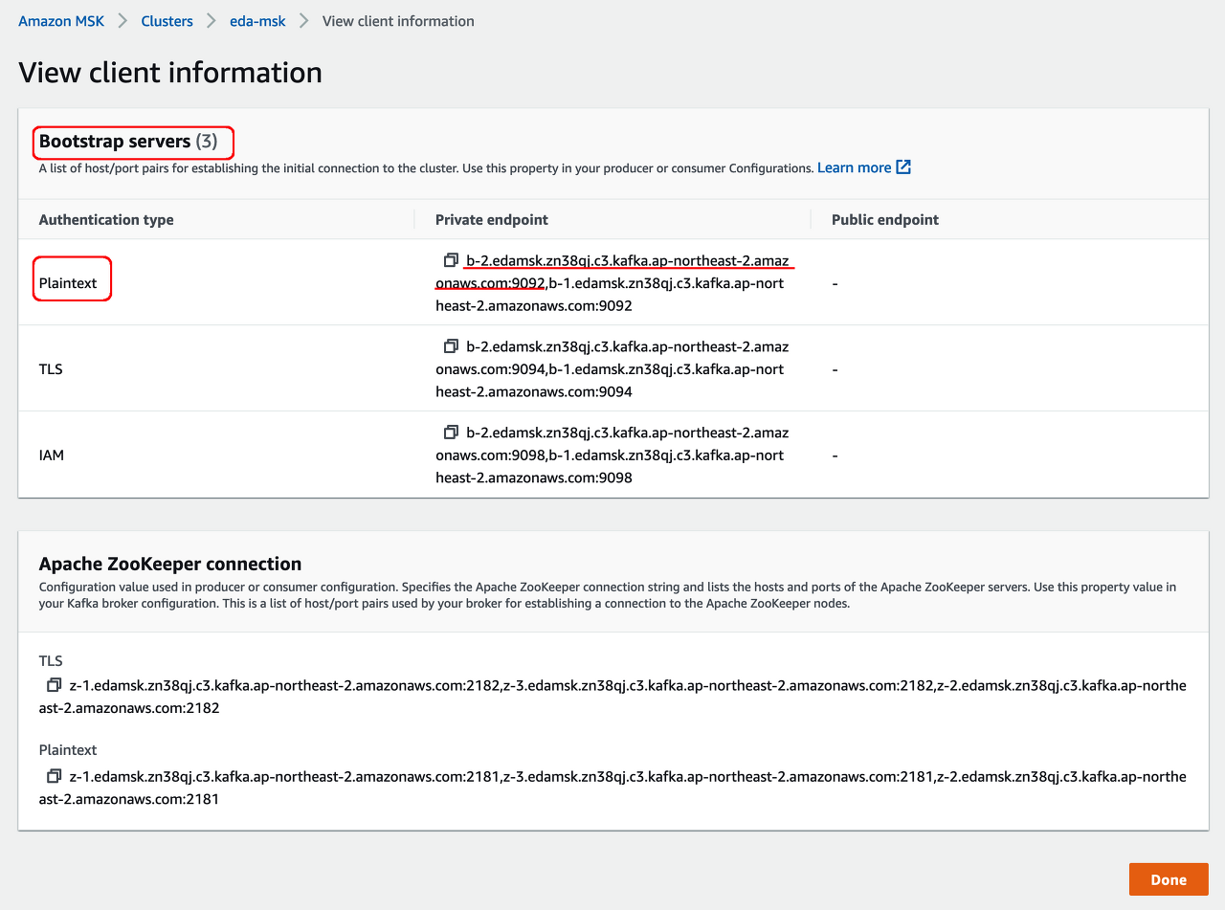Open the Learn more external link icon
This screenshot has height=910, width=1225.
(903, 167)
